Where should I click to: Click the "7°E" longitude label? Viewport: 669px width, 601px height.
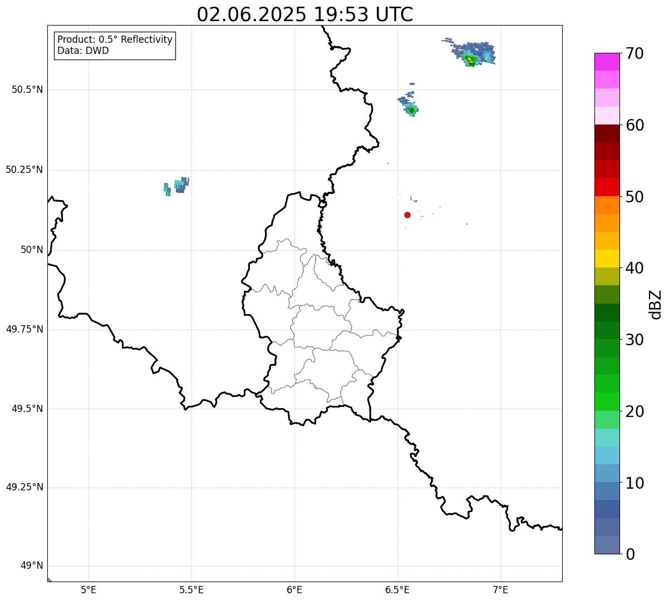coord(500,589)
